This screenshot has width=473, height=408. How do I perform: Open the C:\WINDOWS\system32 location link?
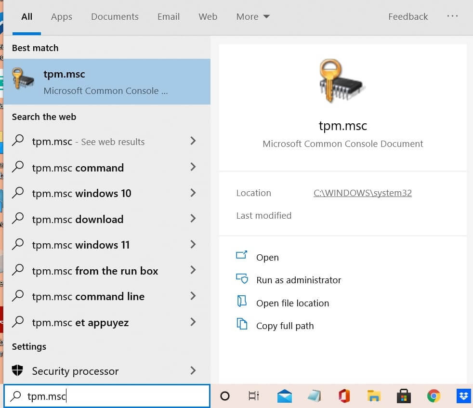[362, 193]
